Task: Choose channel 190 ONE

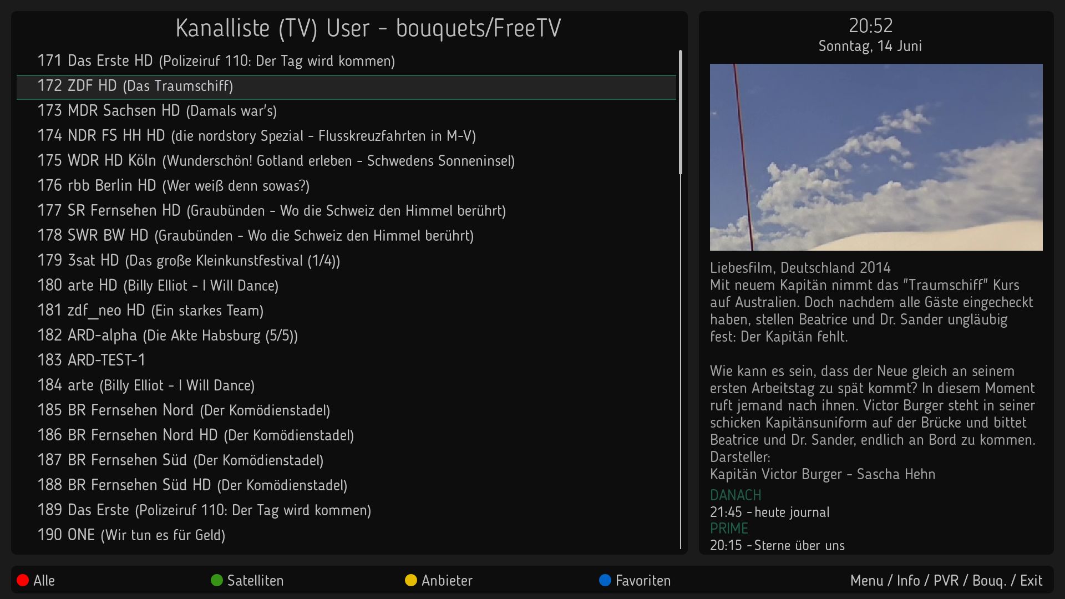Action: click(131, 535)
